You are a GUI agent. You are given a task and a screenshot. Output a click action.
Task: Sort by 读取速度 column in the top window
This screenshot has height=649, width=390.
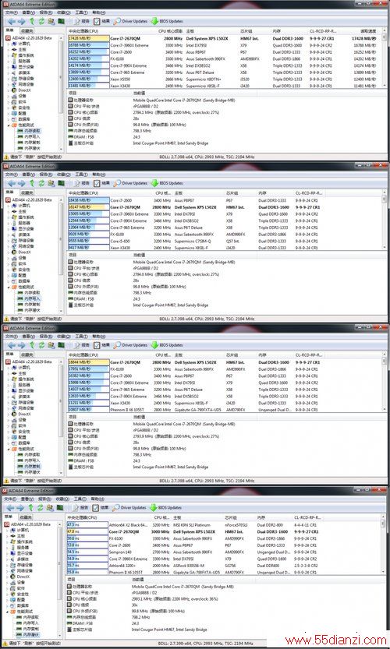[368, 31]
